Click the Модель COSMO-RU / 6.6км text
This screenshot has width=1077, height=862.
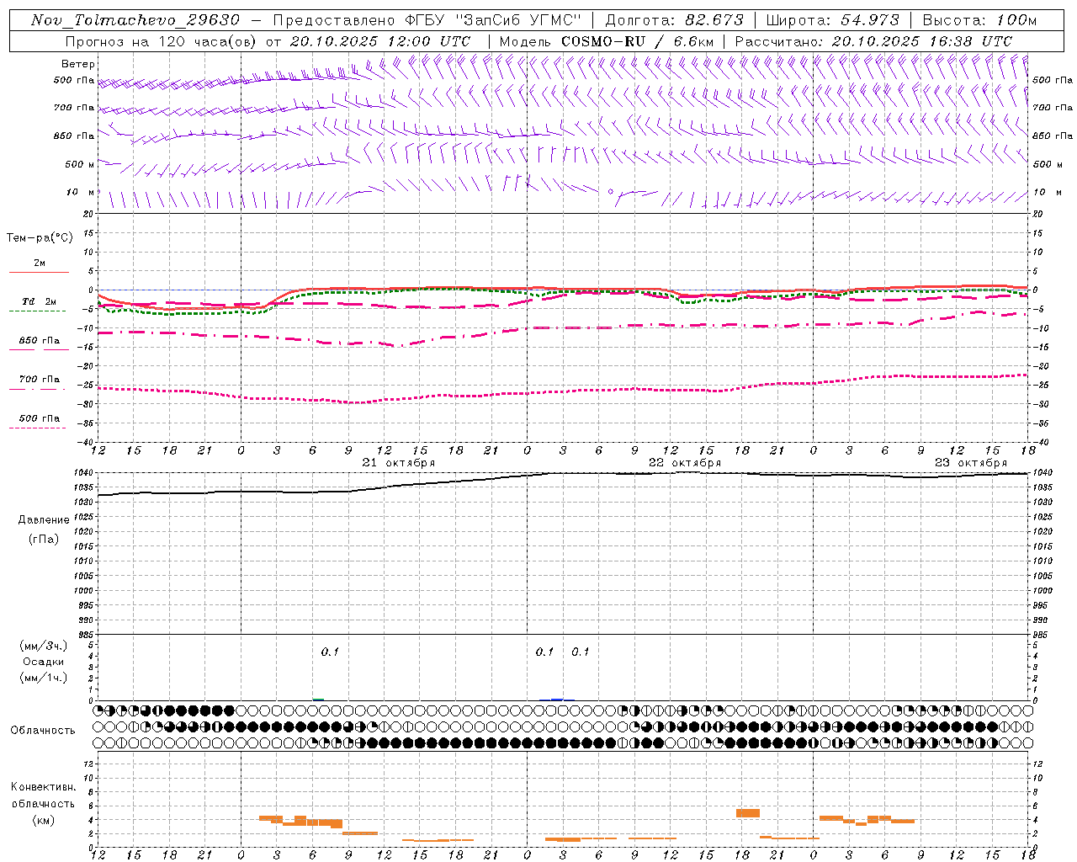click(x=606, y=41)
